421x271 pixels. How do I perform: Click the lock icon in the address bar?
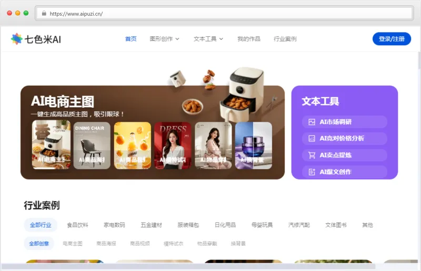(44, 13)
